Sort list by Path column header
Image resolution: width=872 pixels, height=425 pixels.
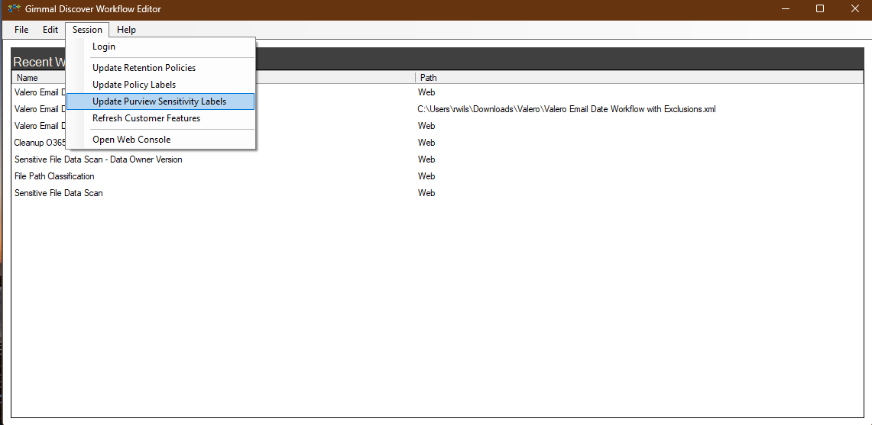[428, 78]
